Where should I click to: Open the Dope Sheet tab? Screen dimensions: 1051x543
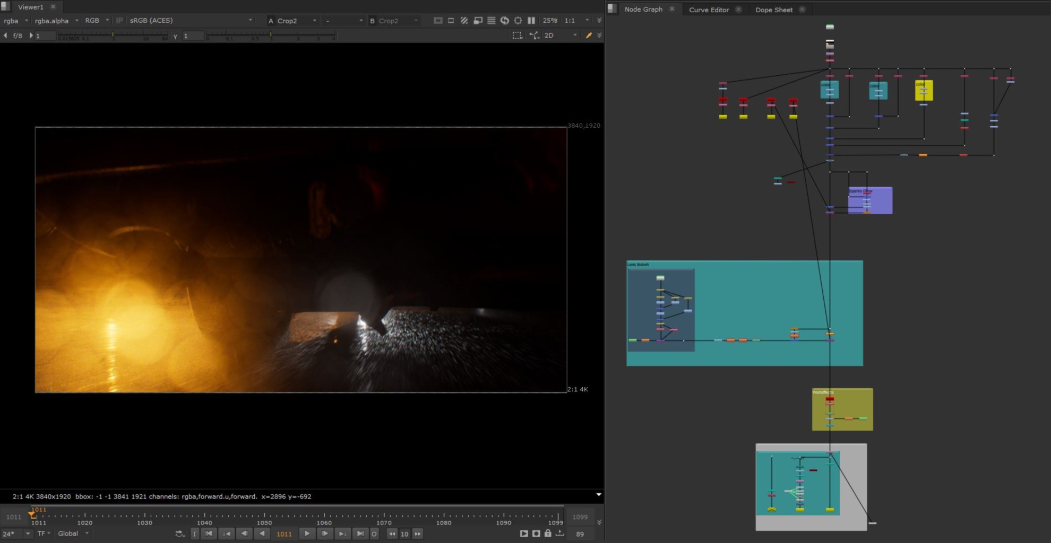[773, 10]
